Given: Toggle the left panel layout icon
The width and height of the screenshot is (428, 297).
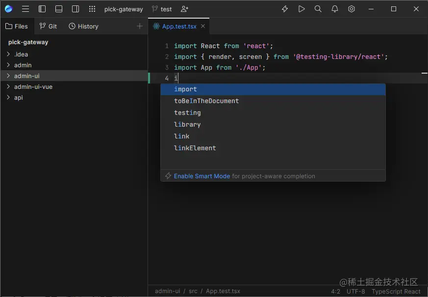Looking at the screenshot, I should coord(42,9).
